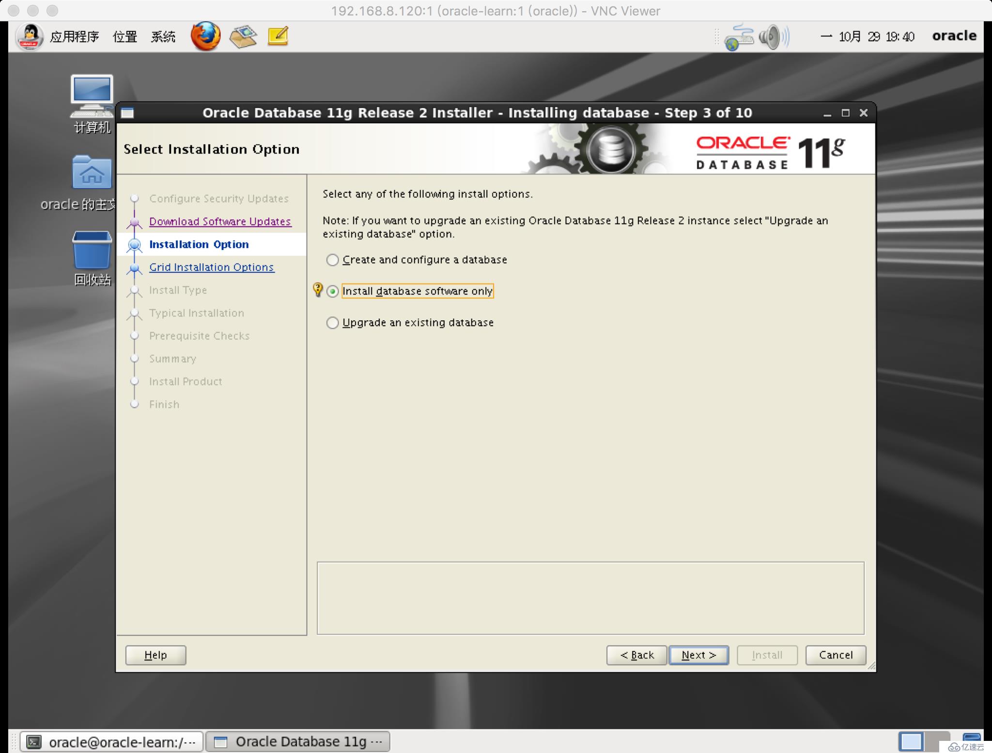This screenshot has height=753, width=992.
Task: Click the Grid Installation Options step
Action: [211, 267]
